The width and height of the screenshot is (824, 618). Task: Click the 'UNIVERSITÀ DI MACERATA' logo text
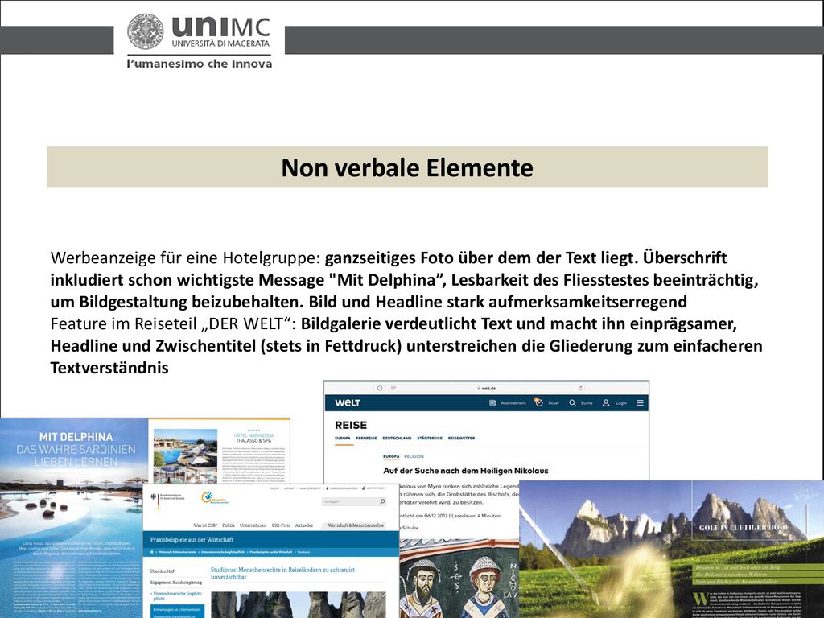220,43
